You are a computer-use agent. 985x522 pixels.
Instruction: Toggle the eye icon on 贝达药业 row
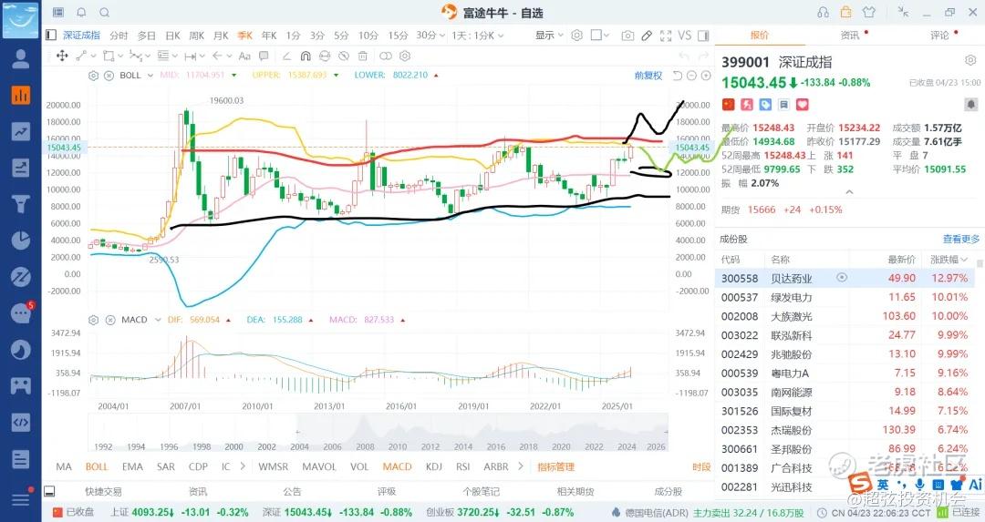(842, 277)
